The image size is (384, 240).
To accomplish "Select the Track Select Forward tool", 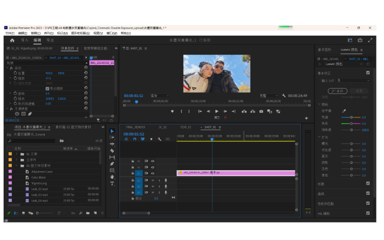I will tap(112, 138).
